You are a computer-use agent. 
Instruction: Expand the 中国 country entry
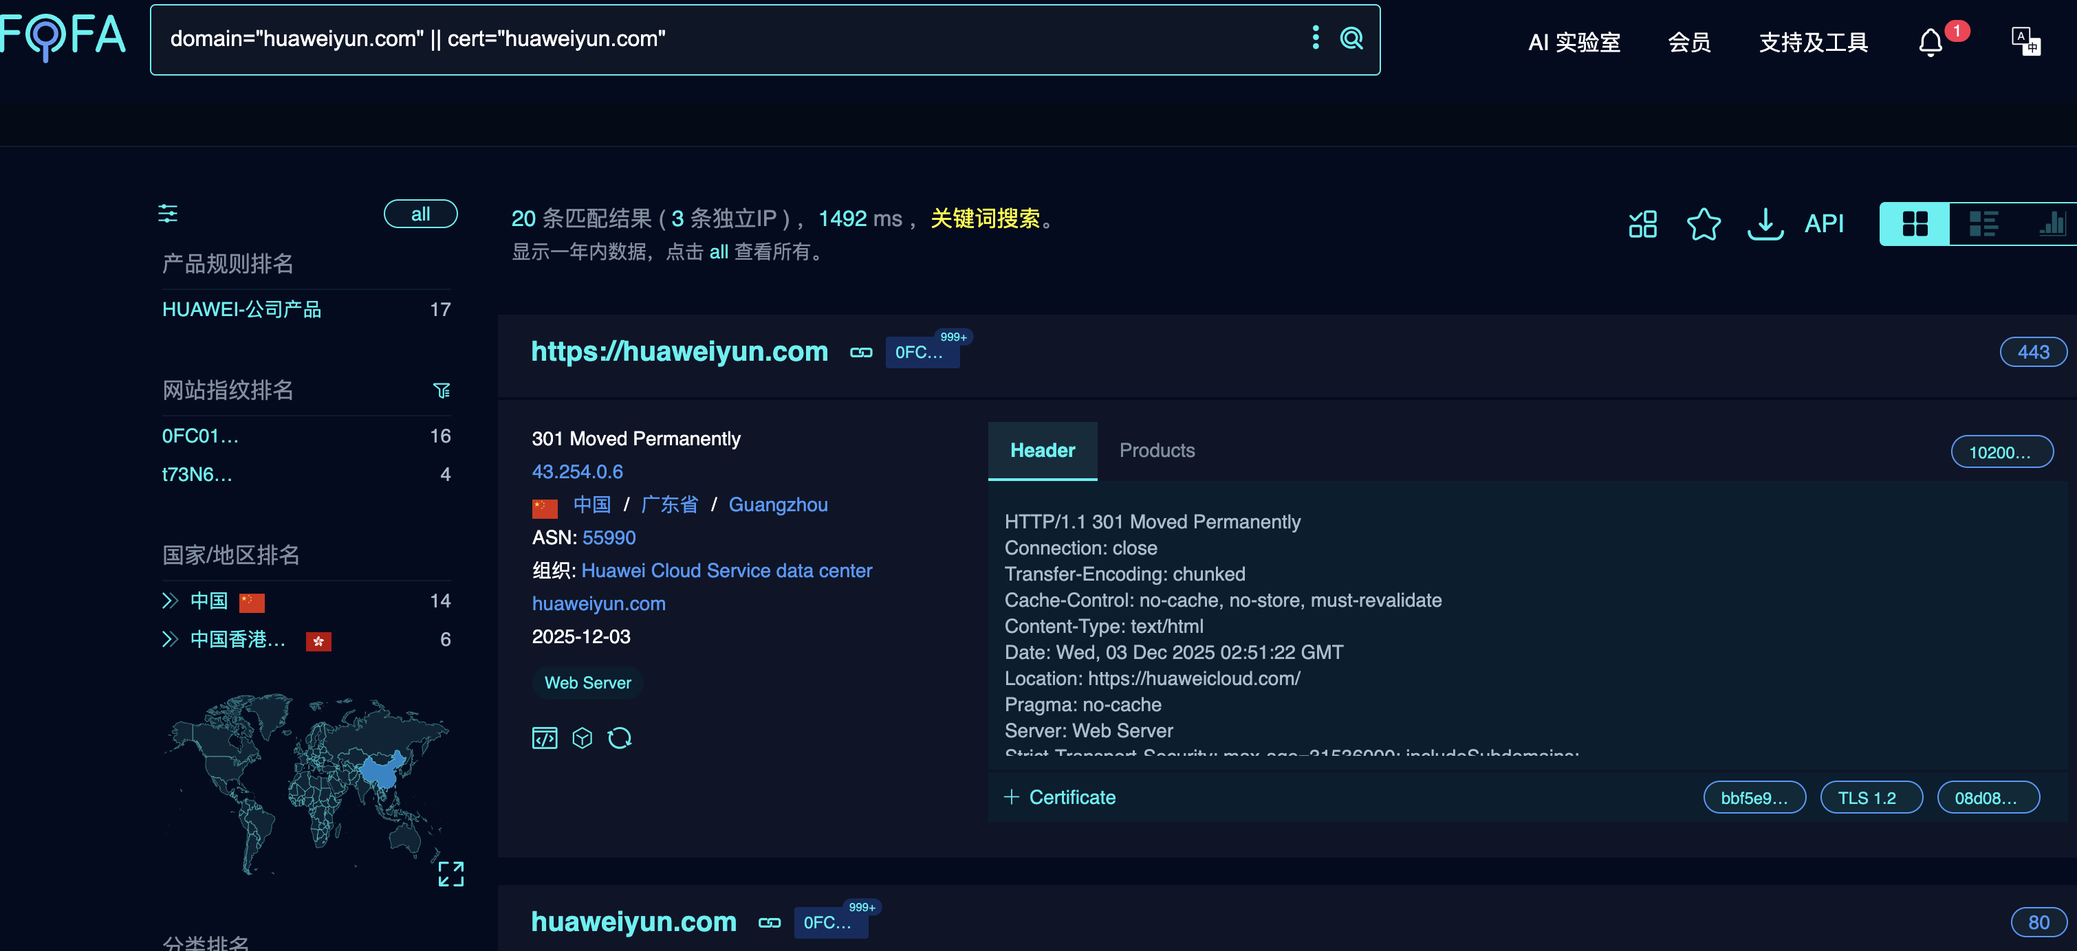point(169,601)
